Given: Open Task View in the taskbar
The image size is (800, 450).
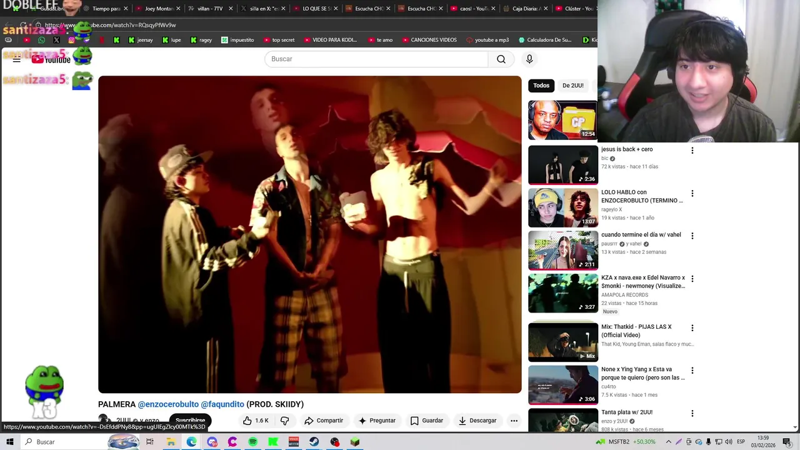Looking at the screenshot, I should click(150, 442).
